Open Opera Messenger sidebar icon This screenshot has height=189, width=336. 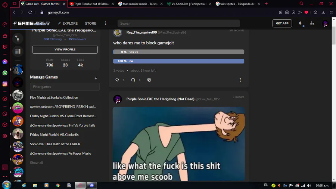pyautogui.click(x=5, y=62)
